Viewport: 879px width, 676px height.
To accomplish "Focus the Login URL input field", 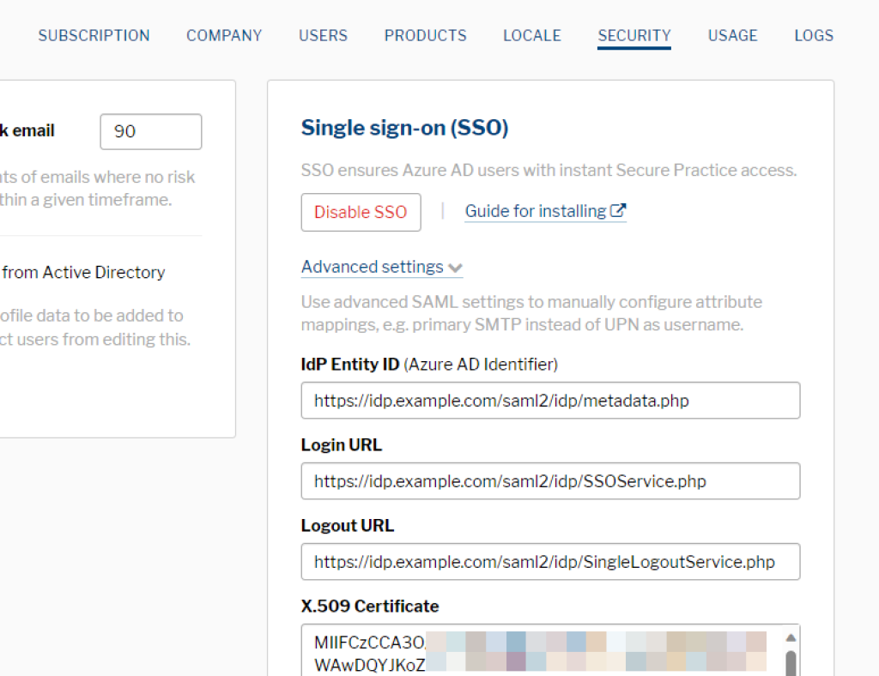I will click(x=550, y=481).
